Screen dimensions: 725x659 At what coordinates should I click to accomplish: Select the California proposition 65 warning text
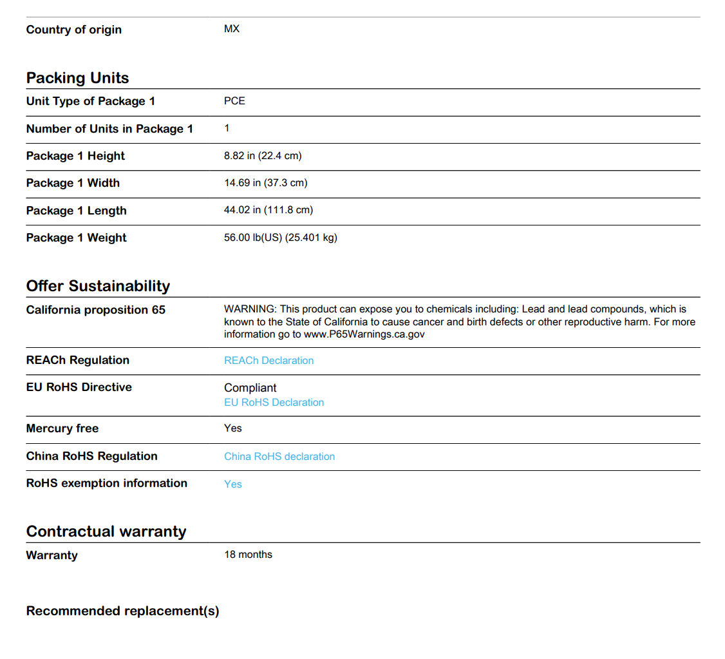pos(459,321)
